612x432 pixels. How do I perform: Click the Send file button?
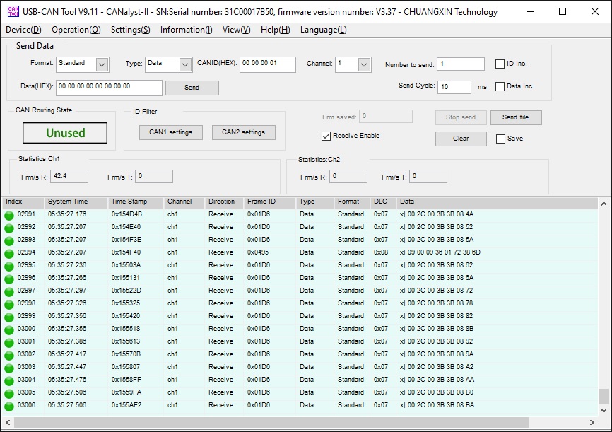515,117
